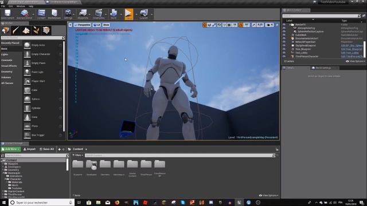
Task: Select Geometry Editing mode cube icon
Action: [x=46, y=30]
